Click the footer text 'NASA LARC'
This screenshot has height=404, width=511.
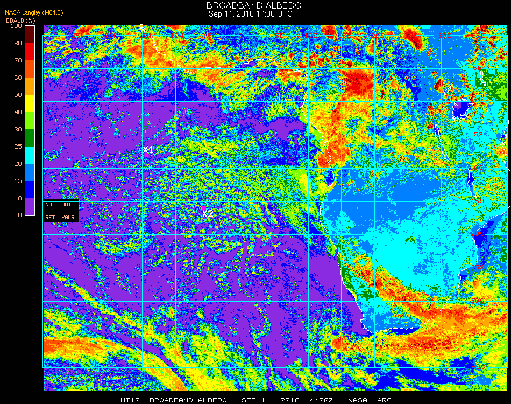[x=370, y=400]
